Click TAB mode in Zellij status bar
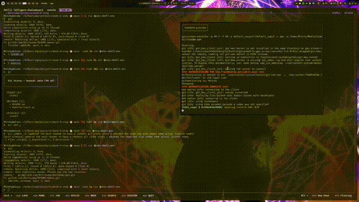The image size is (359, 202). pos(56,196)
